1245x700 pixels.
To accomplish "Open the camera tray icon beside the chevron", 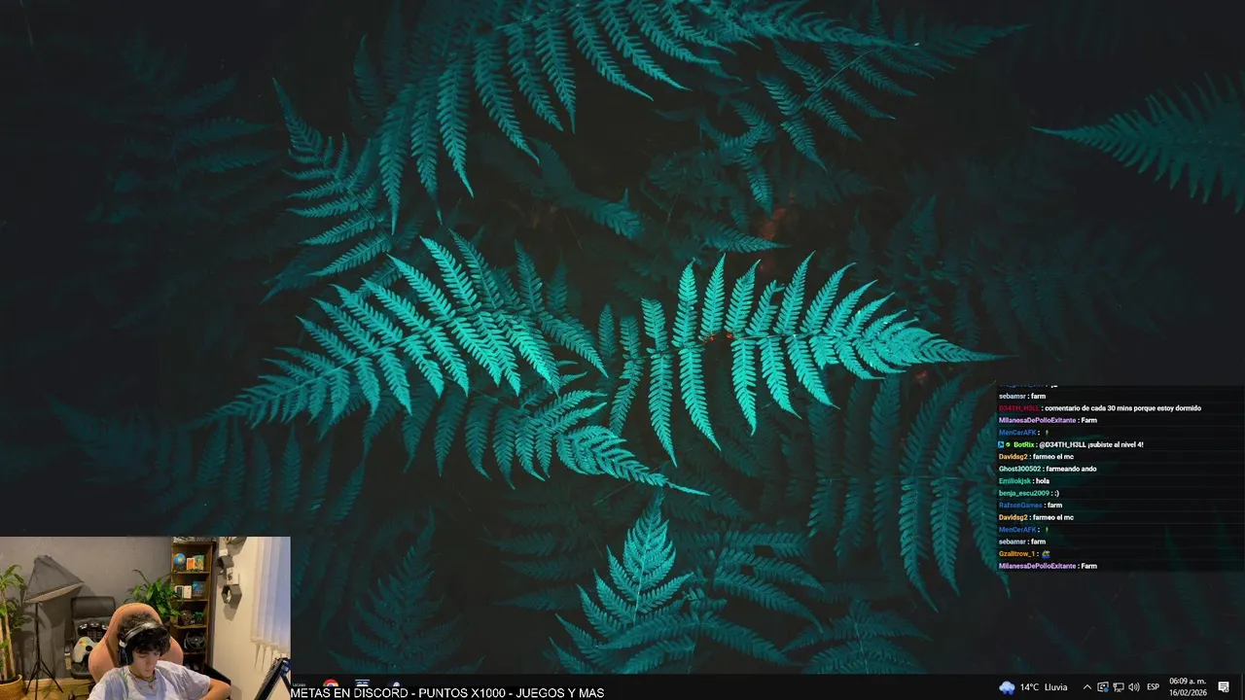I will (x=1103, y=687).
